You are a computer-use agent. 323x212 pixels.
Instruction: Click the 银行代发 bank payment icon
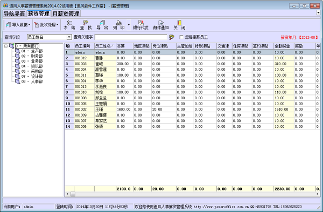141,25
